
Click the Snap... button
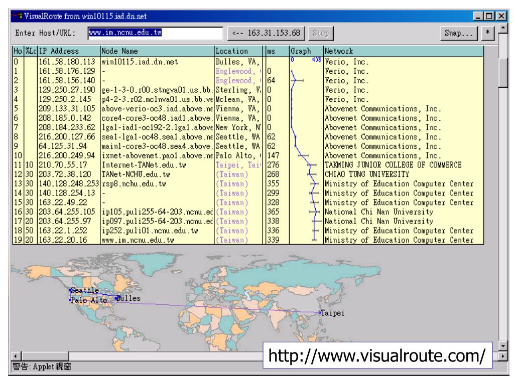[x=459, y=33]
